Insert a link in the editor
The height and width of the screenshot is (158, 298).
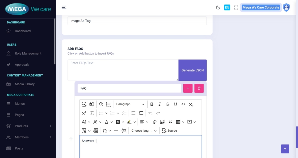click(155, 122)
